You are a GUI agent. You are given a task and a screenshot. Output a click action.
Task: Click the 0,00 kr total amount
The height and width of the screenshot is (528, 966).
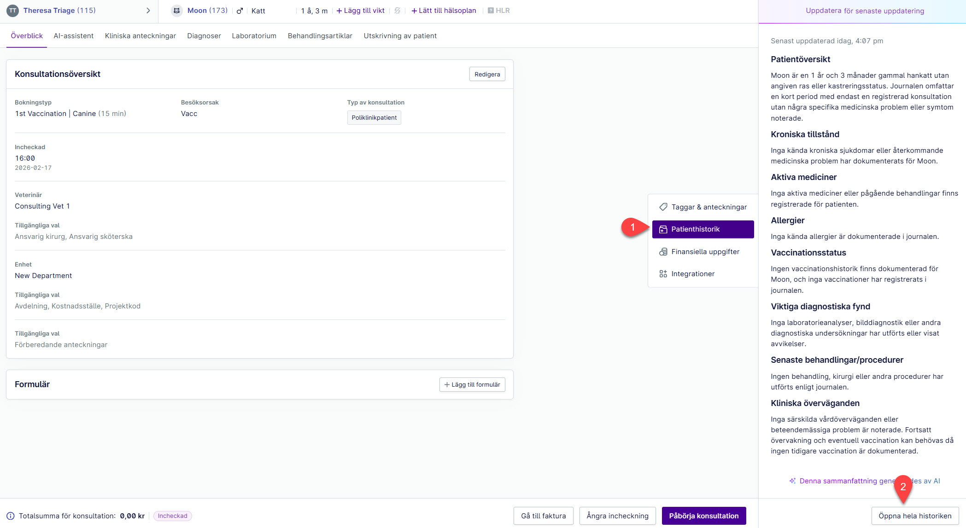pyautogui.click(x=132, y=516)
